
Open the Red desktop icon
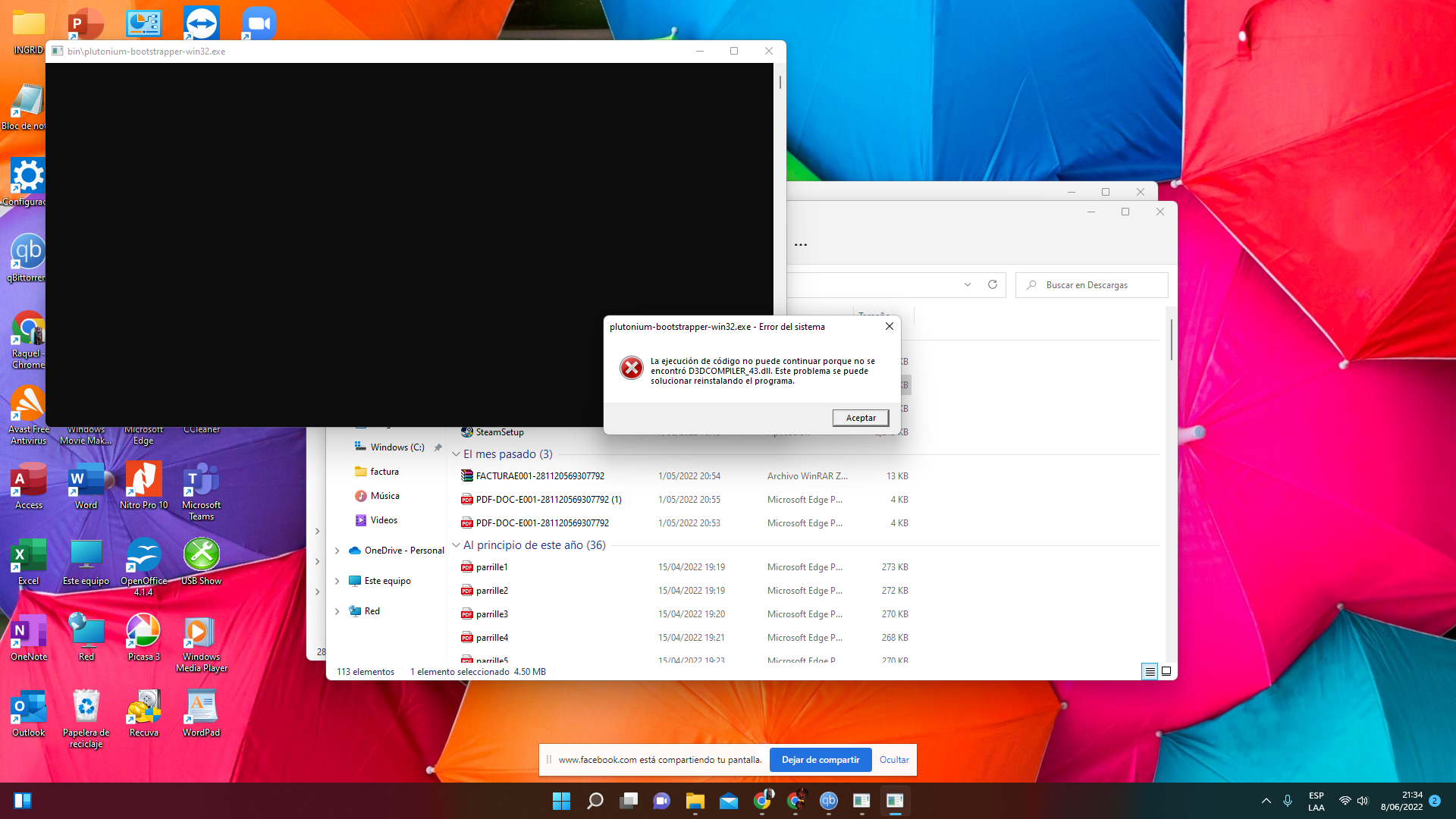click(x=86, y=639)
